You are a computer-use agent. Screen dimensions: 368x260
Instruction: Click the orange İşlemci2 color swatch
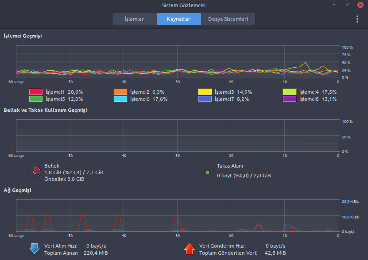(x=120, y=92)
